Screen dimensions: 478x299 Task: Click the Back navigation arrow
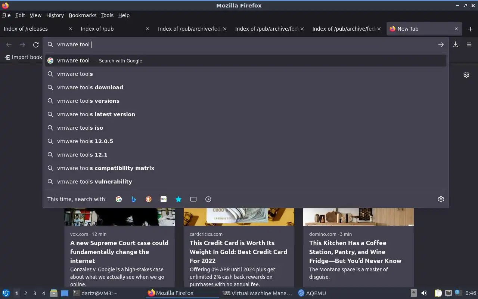(x=9, y=45)
